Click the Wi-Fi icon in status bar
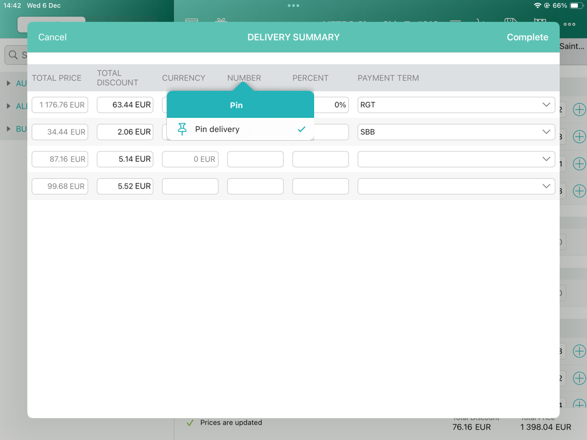This screenshot has width=587, height=440. tap(538, 5)
